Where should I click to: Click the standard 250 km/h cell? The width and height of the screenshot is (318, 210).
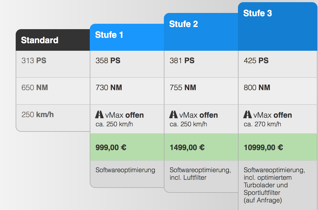[53, 118]
